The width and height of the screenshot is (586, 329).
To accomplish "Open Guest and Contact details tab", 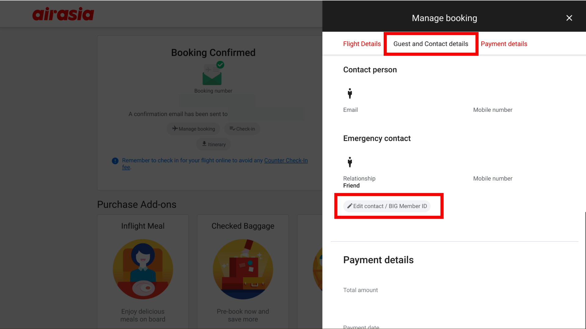I will pos(431,44).
